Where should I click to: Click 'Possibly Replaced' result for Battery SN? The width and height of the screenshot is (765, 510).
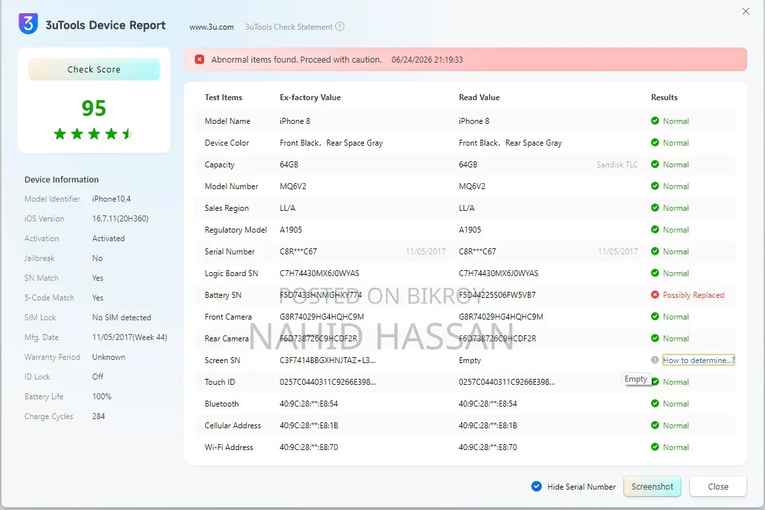click(693, 295)
